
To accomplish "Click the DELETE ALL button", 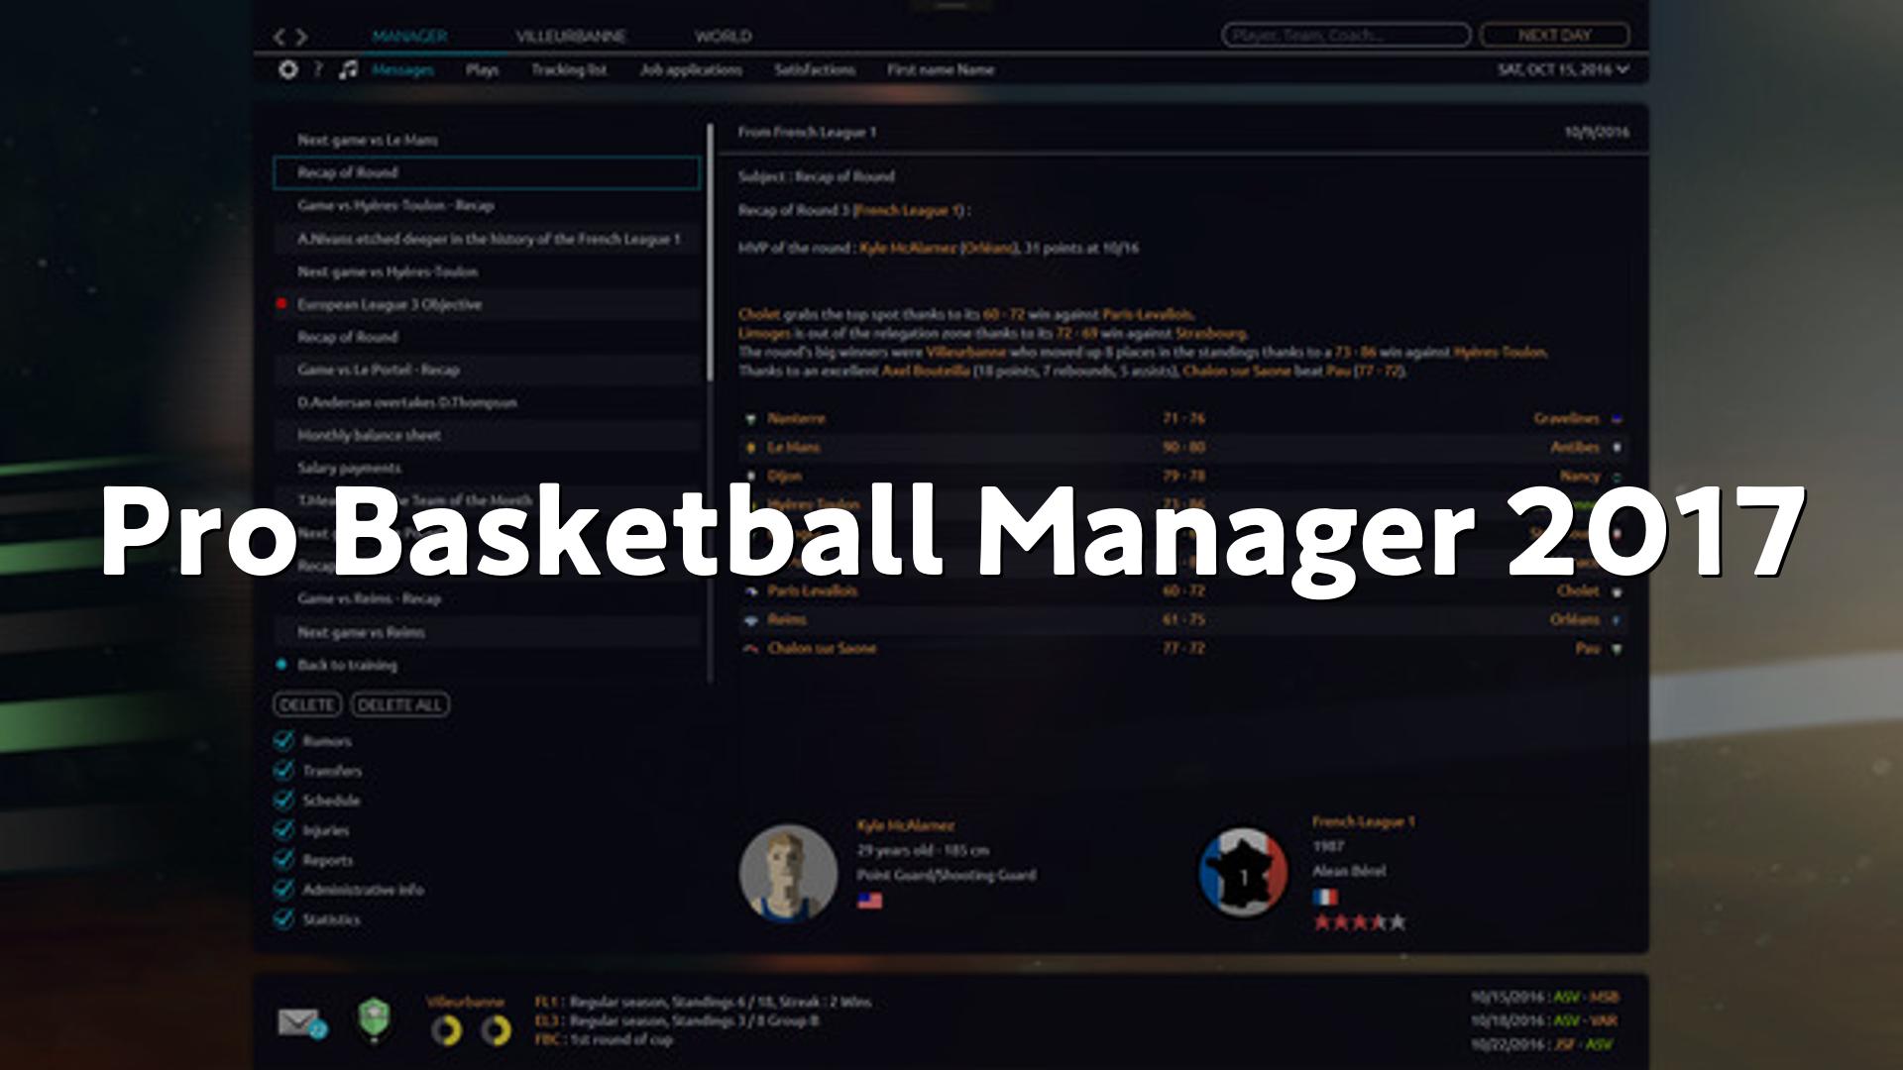I will click(x=399, y=704).
